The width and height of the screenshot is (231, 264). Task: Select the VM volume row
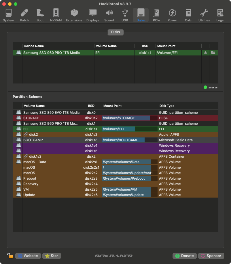(116, 189)
